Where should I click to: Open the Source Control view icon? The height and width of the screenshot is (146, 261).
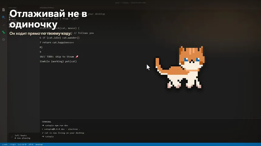[x=4, y=25]
